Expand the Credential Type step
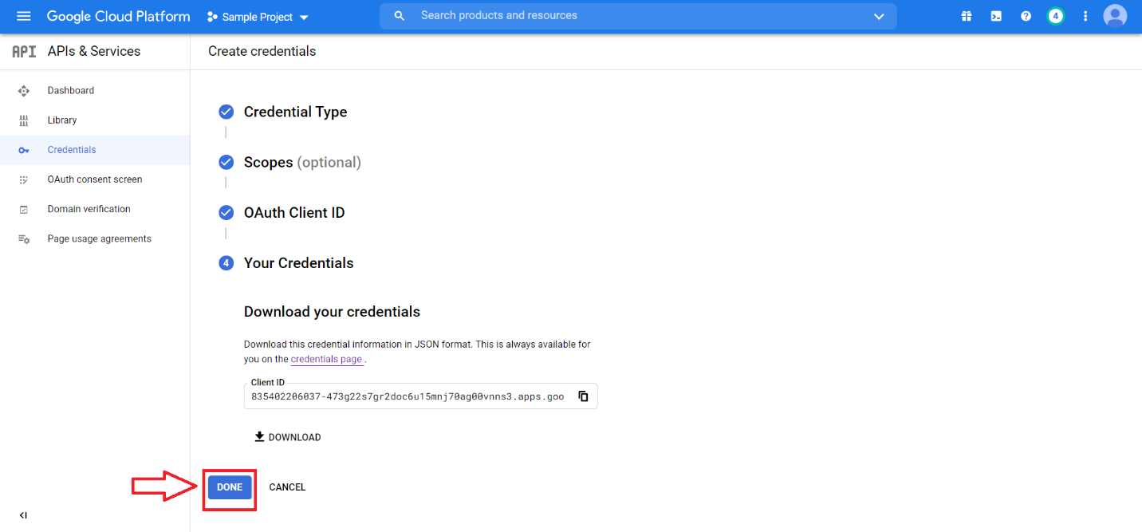This screenshot has width=1142, height=532. coord(295,112)
